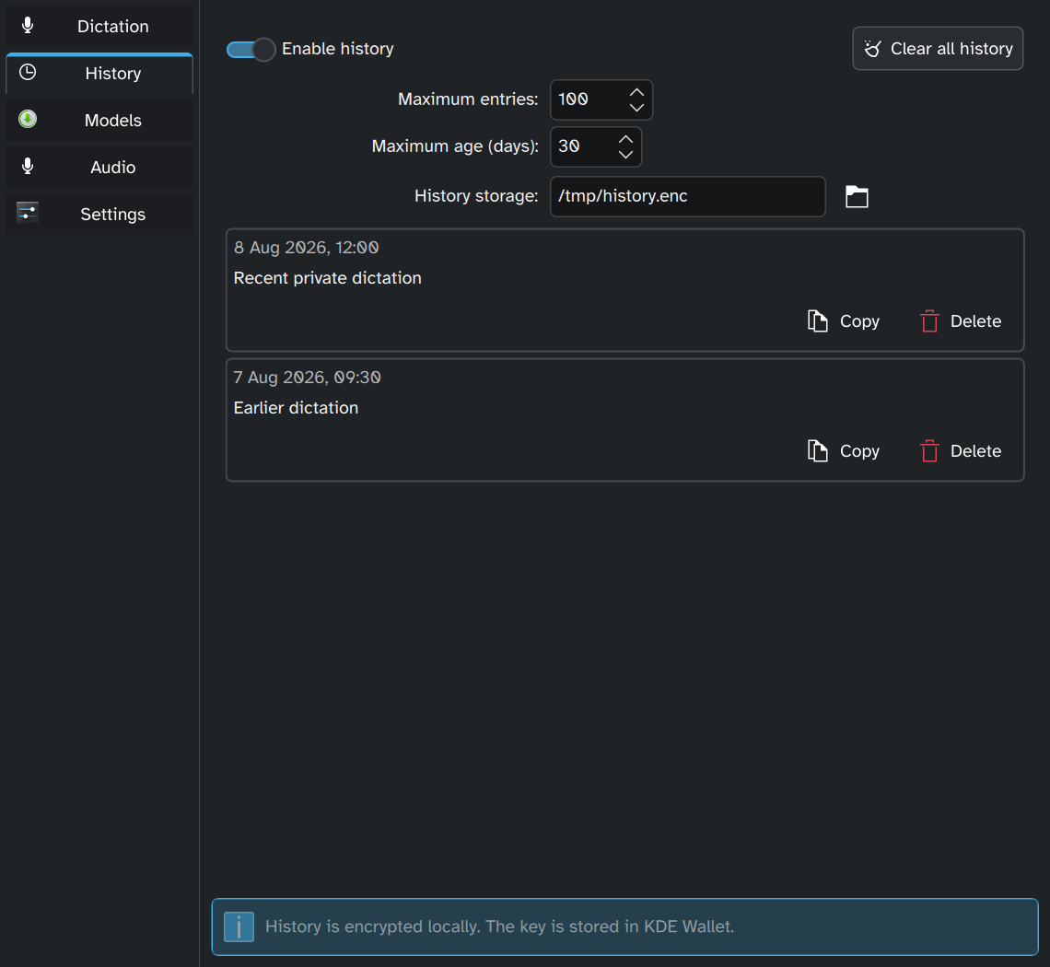Copy the Earlier dictation entry
The width and height of the screenshot is (1050, 967).
(844, 451)
